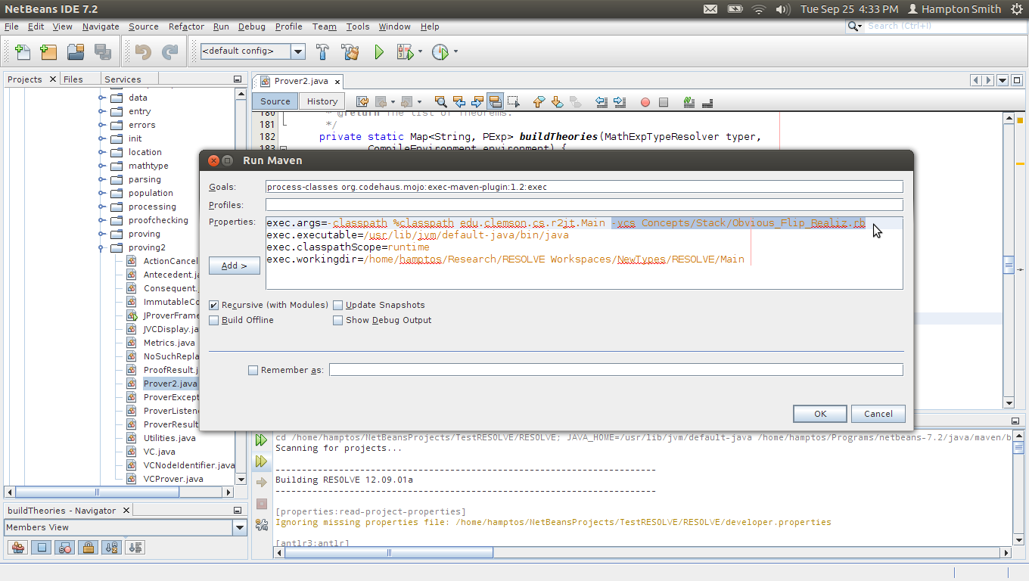Enable the Build Offline checkbox
The height and width of the screenshot is (581, 1029).
214,320
